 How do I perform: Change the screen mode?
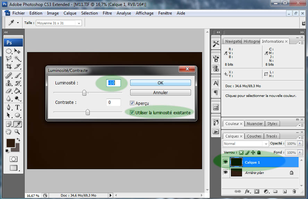[x=14, y=168]
